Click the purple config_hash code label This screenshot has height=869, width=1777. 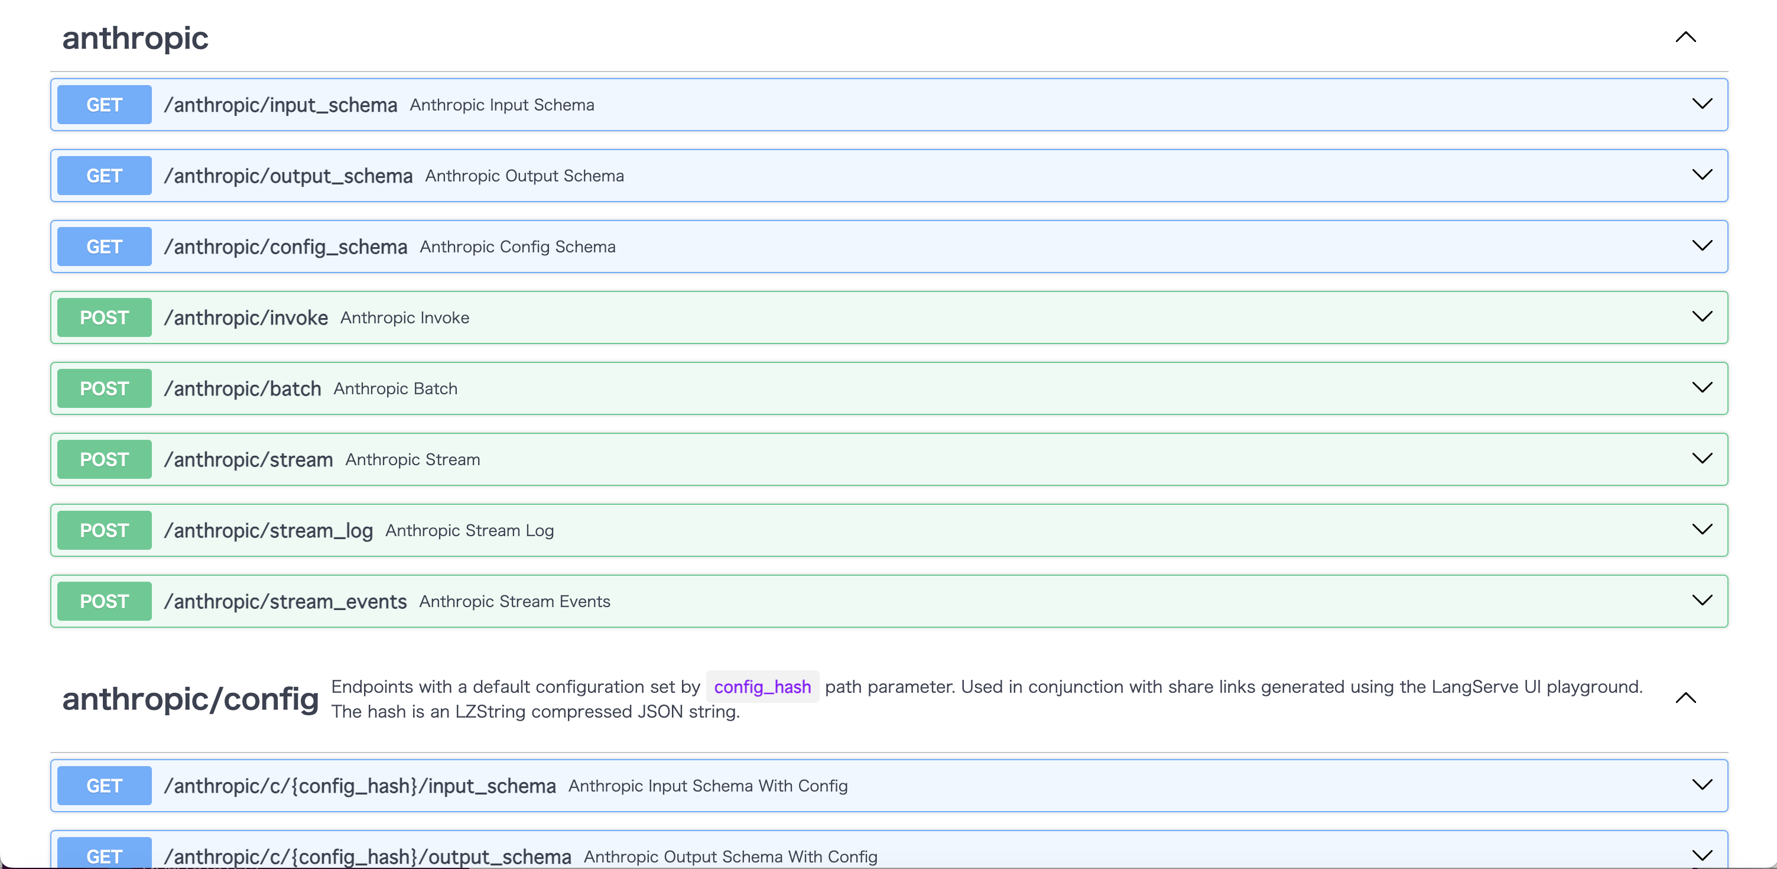762,687
